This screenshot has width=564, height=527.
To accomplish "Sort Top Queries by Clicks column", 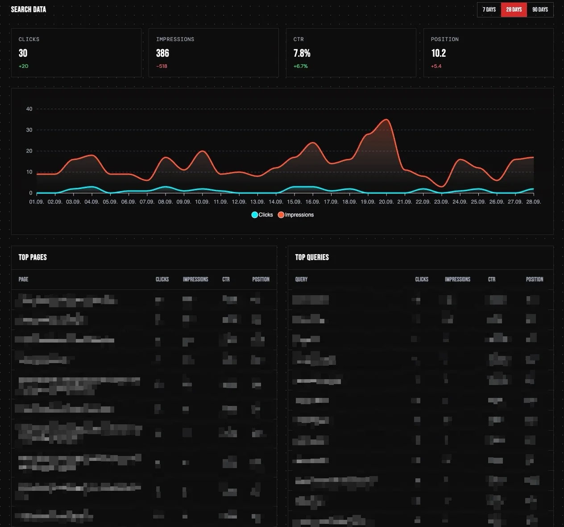I will [x=422, y=279].
